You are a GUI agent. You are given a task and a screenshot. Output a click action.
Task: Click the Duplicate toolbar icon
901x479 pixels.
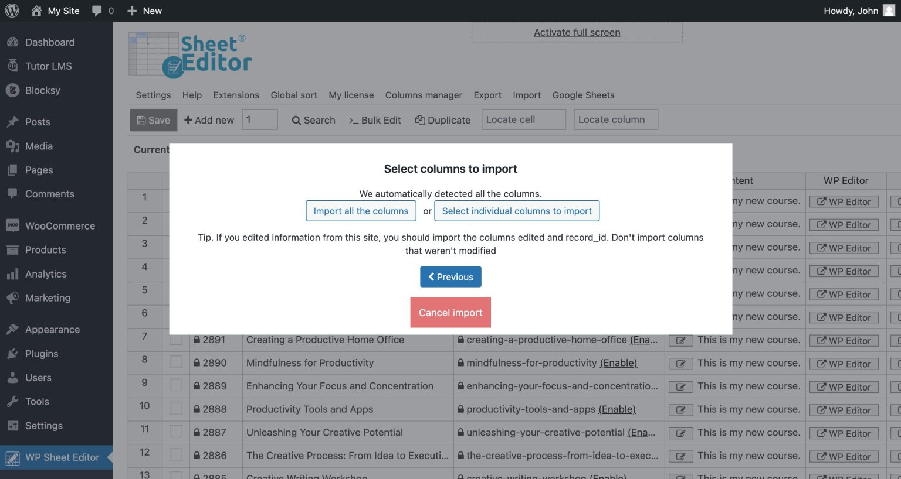tap(443, 119)
